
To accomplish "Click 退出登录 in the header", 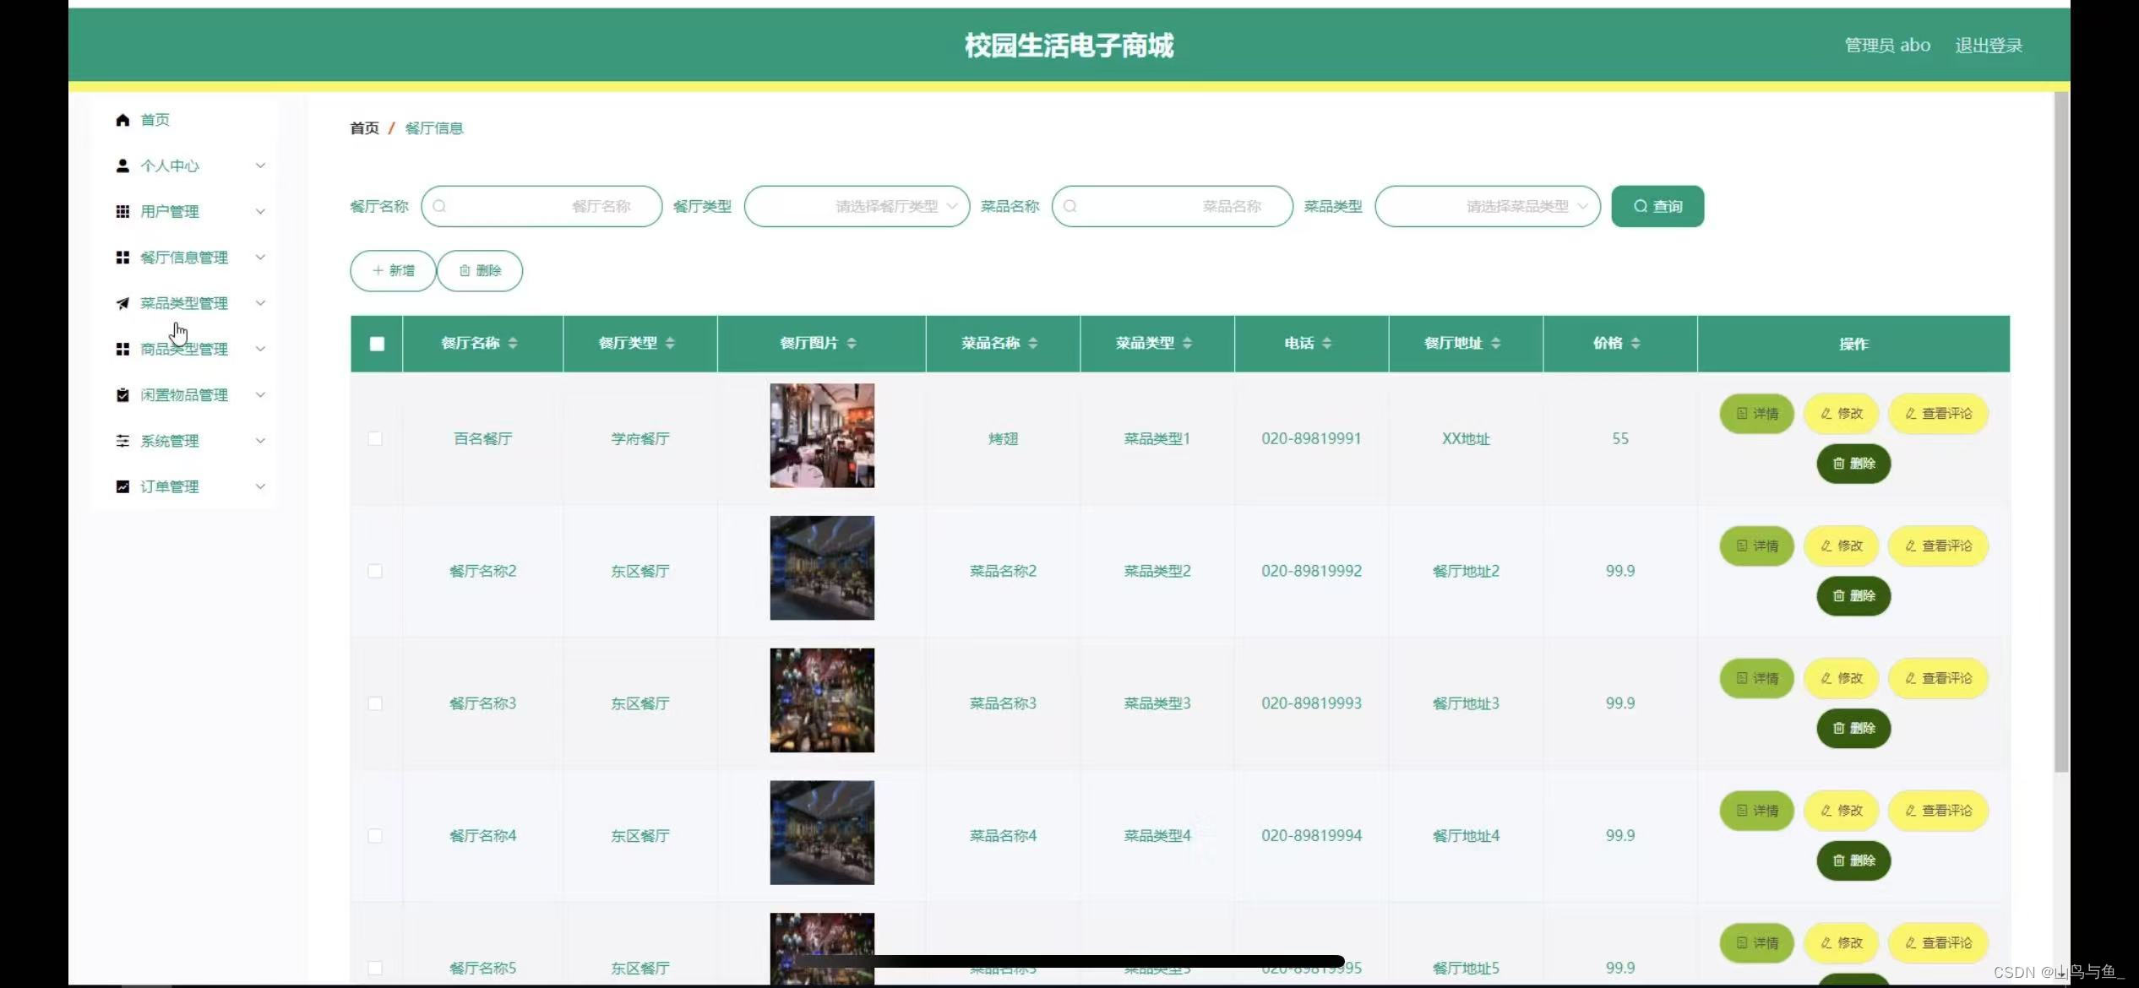I will coord(1988,46).
